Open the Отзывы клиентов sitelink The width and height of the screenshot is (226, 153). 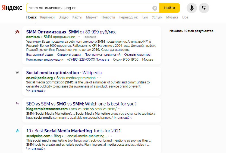coord(137,55)
